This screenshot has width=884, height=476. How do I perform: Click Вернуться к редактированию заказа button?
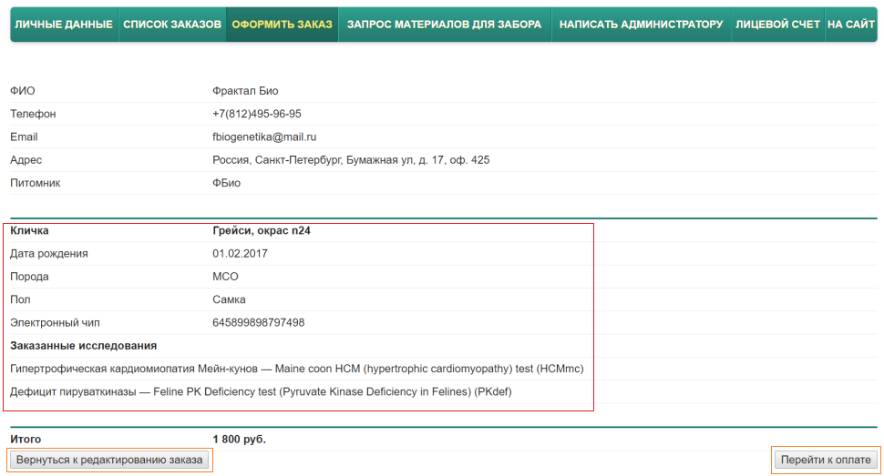pyautogui.click(x=109, y=460)
